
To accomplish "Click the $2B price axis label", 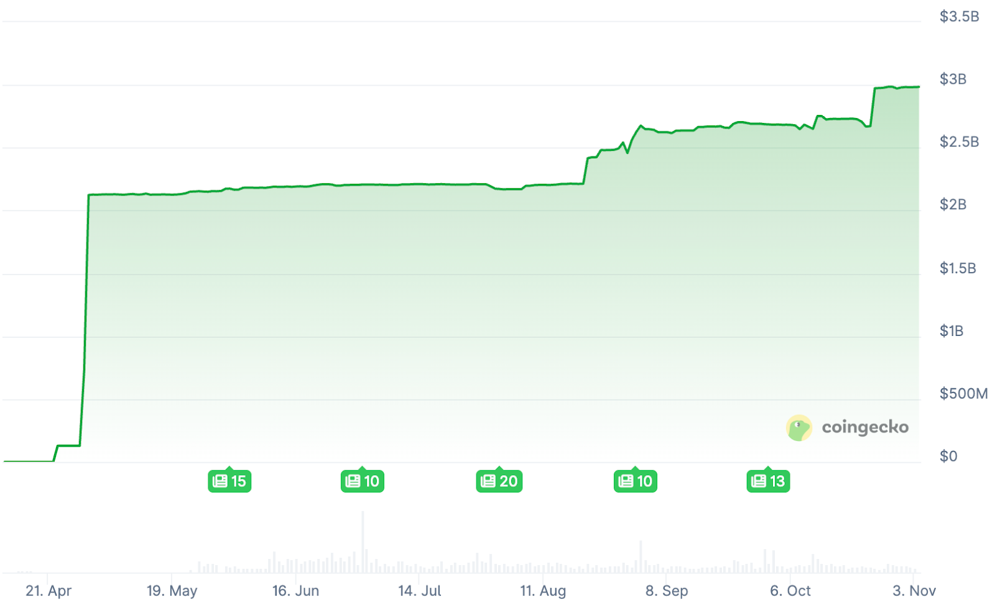I will click(x=953, y=204).
